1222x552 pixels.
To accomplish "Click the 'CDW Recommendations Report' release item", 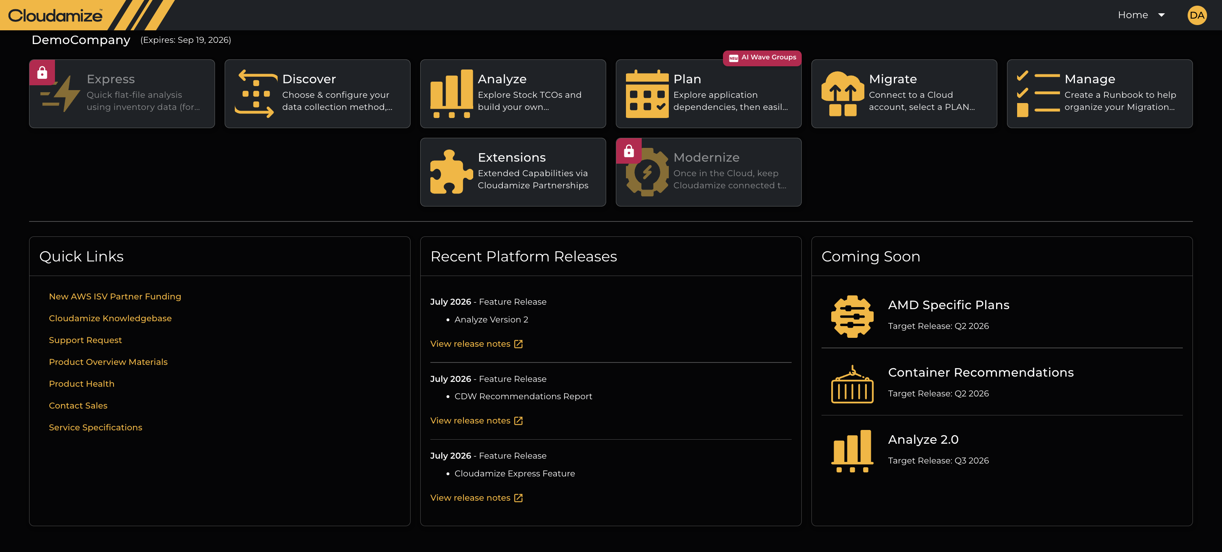I will pyautogui.click(x=523, y=397).
